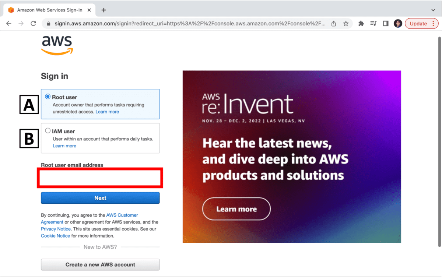This screenshot has width=442, height=277.
Task: Open the Extensions puzzle icon
Action: [361, 24]
